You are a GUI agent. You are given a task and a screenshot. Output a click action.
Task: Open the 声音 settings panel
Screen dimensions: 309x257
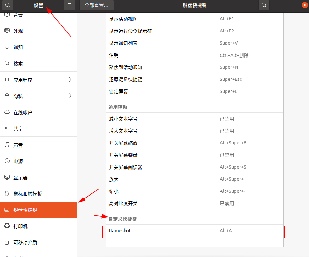39,145
